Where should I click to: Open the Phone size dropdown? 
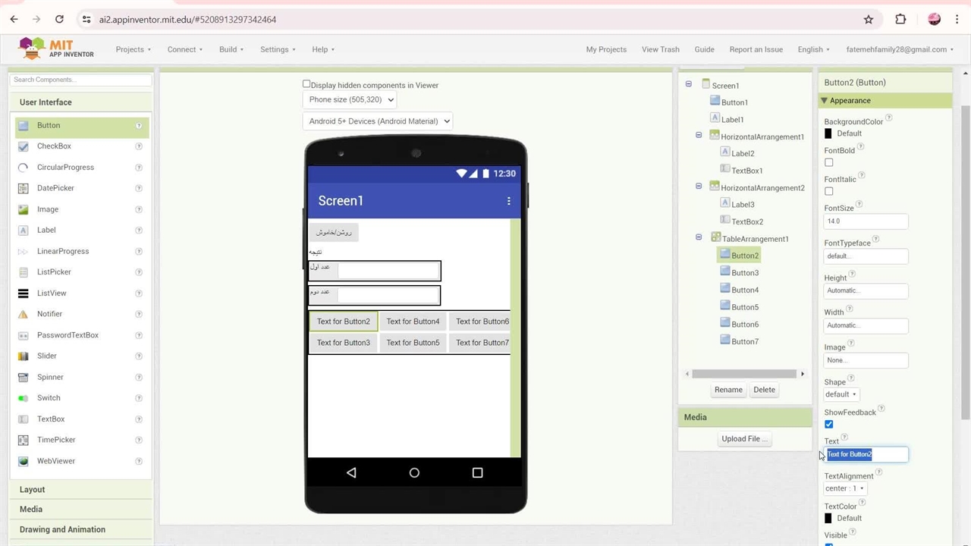(350, 99)
